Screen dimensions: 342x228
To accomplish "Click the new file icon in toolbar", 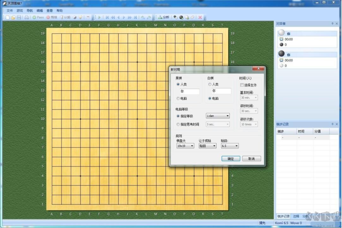I will pyautogui.click(x=8, y=17).
